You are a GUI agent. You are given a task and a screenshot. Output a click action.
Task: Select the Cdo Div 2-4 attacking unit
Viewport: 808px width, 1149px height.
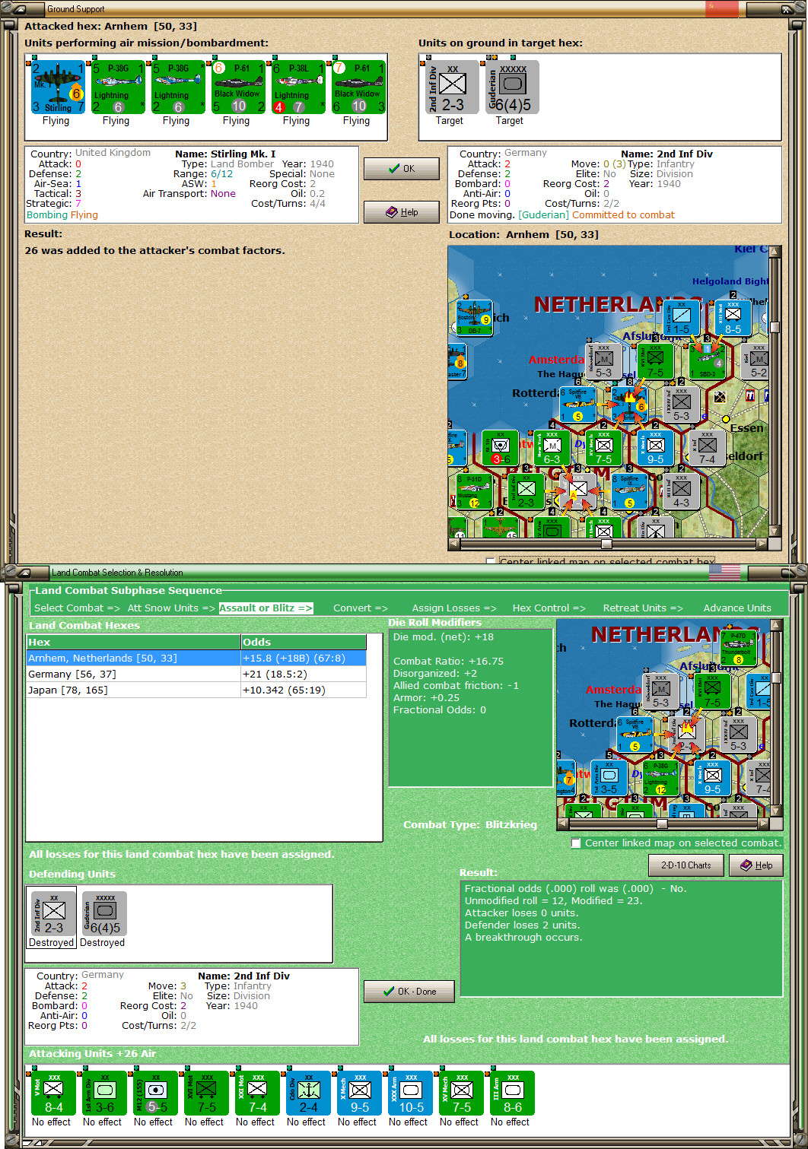coord(307,1095)
